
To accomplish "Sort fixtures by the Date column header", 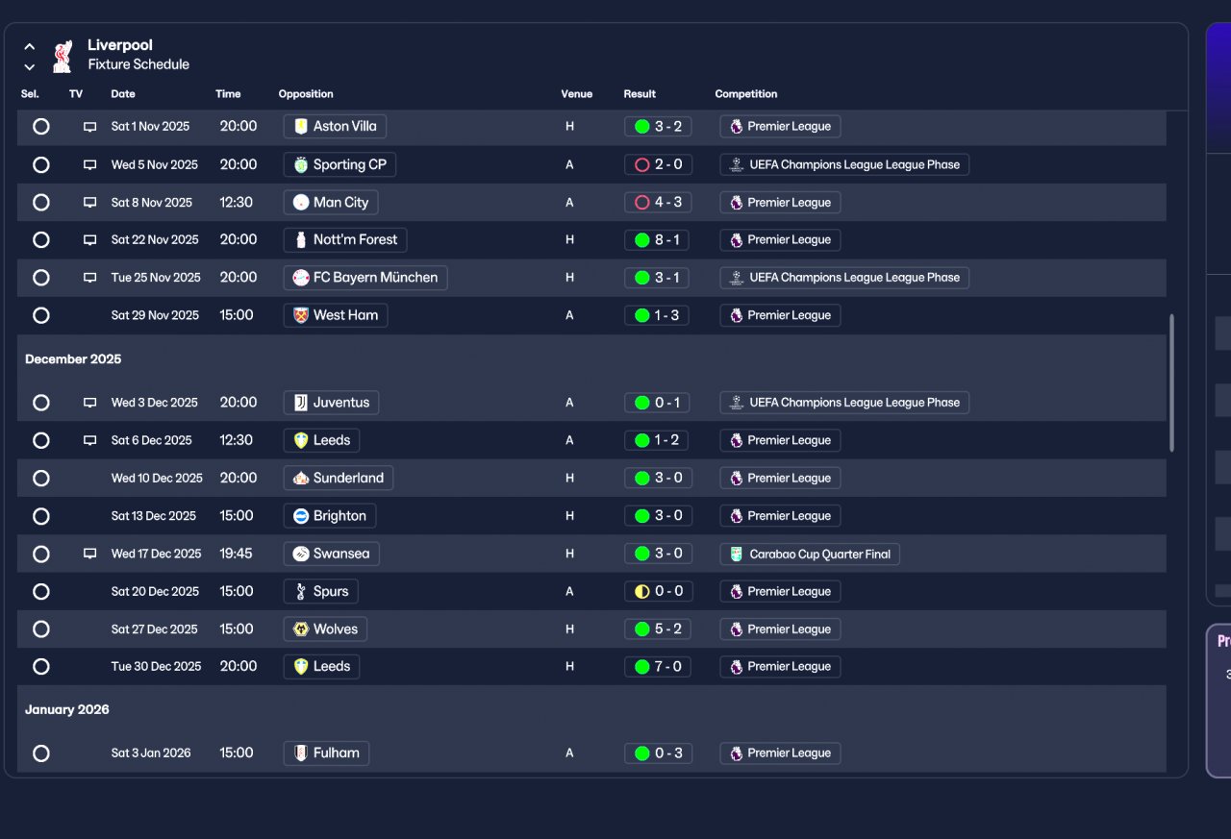I will pos(123,94).
